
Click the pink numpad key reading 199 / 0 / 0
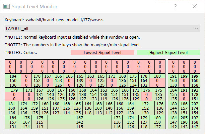(184, 81)
